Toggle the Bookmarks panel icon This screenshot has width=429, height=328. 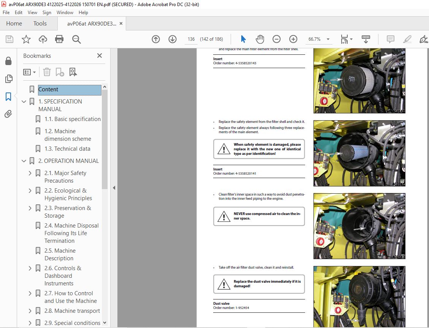coord(8,96)
